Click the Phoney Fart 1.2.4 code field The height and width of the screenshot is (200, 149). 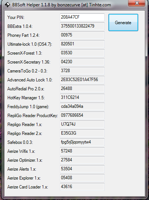click(x=82, y=35)
